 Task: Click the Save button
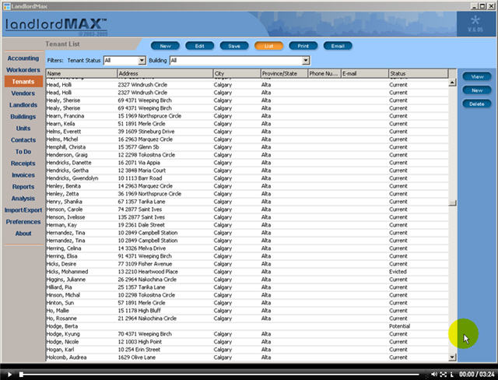coord(234,46)
